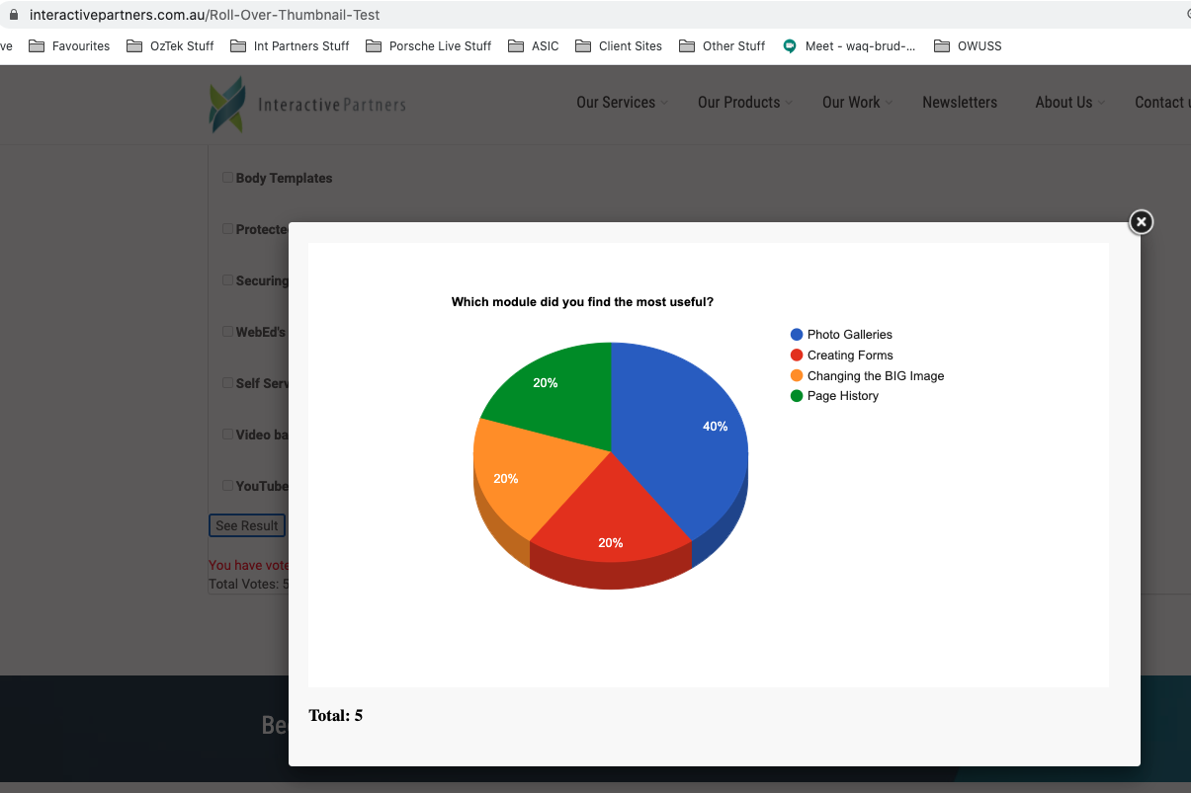Click the Interactive Partners logo
1191x793 pixels.
(x=306, y=103)
